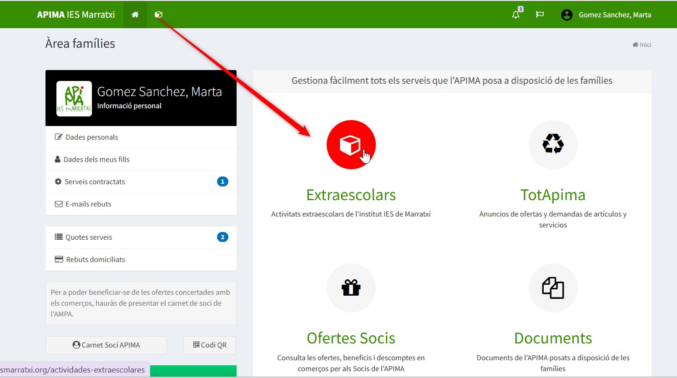677x378 pixels.
Task: Open the cube icon in top navbar
Action: [x=158, y=15]
